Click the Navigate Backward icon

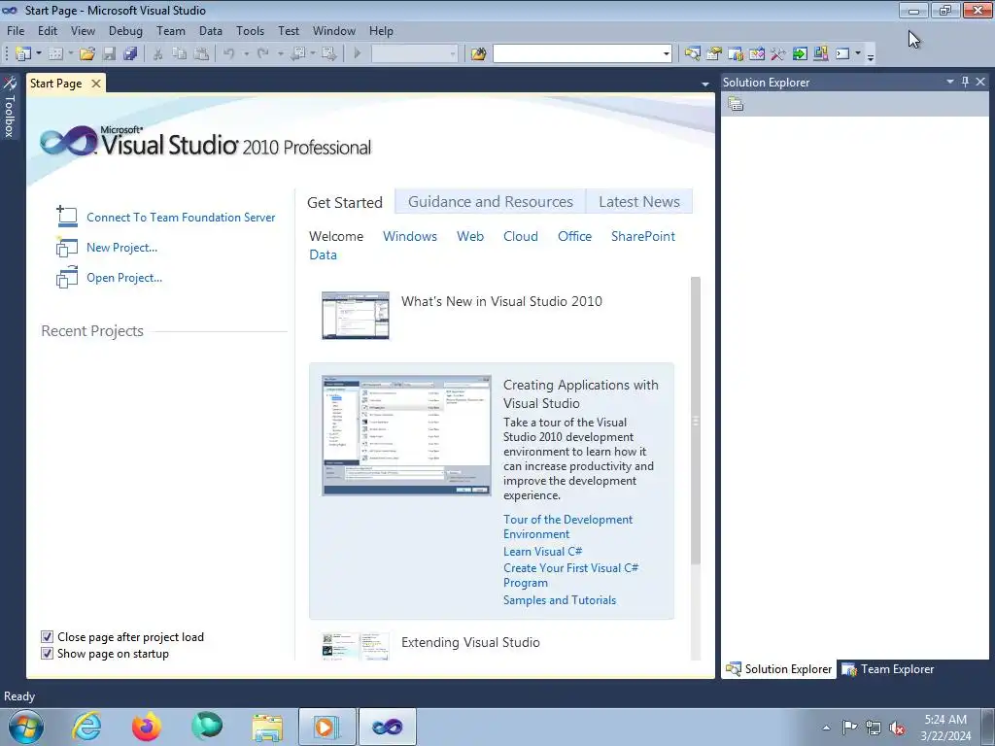click(x=297, y=54)
